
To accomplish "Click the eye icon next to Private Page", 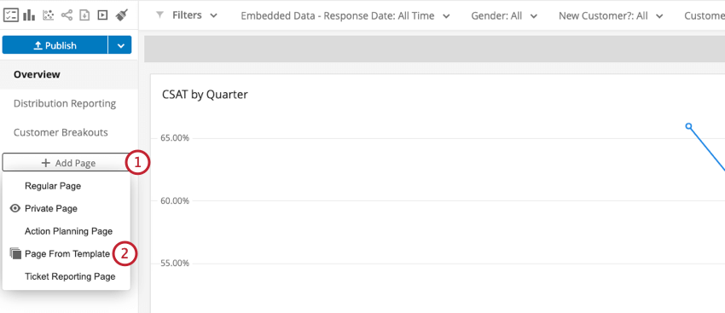I will [x=15, y=208].
